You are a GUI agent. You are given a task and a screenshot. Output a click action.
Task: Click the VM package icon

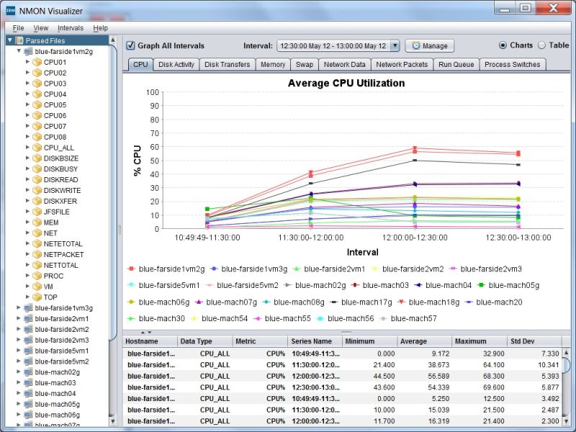pos(37,287)
